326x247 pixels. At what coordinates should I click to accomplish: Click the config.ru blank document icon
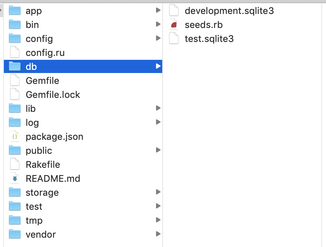pyautogui.click(x=15, y=52)
